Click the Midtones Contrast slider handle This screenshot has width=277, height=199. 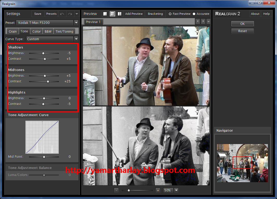pos(48,81)
